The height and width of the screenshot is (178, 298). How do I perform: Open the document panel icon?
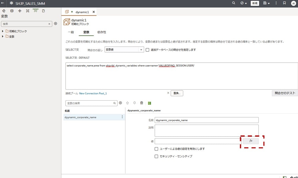pyautogui.click(x=43, y=11)
